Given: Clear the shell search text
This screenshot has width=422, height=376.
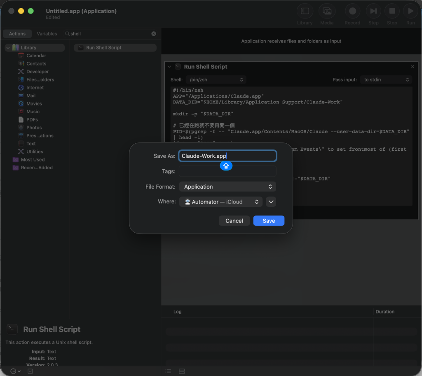Looking at the screenshot, I should [154, 34].
